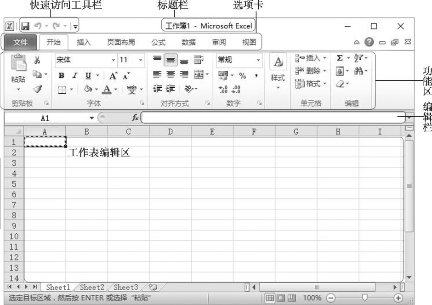Screen dimensions: 432x305
Task: Switch to the 公式 tab
Action: coord(159,42)
